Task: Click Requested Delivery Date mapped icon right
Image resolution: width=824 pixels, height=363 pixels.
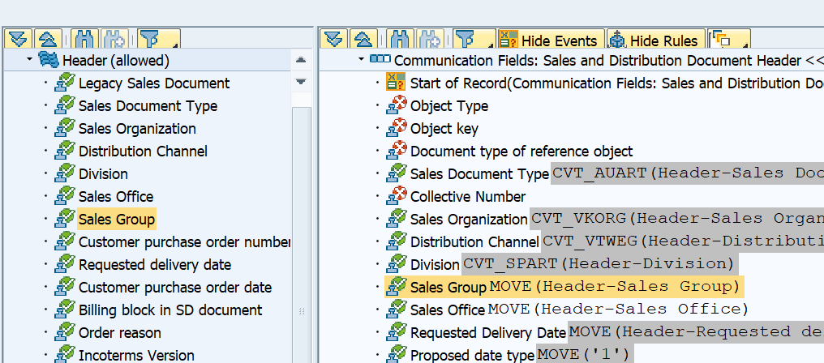Action: point(396,332)
